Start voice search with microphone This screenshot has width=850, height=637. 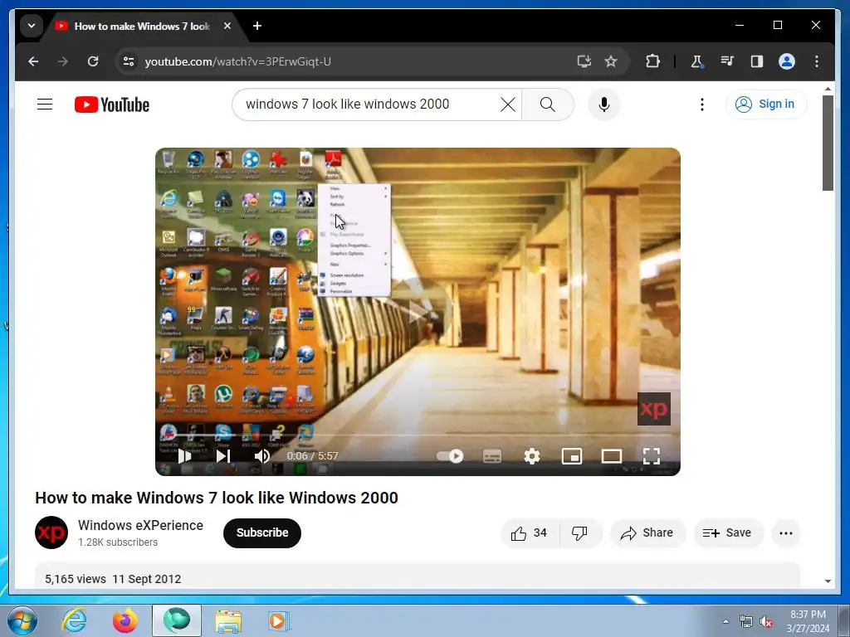pyautogui.click(x=604, y=104)
